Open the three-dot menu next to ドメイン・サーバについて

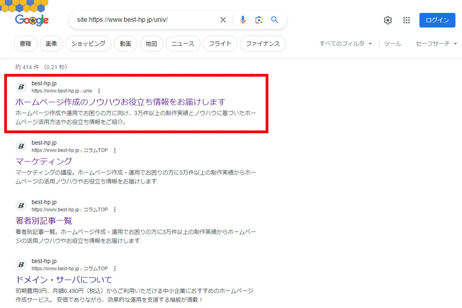[115, 268]
